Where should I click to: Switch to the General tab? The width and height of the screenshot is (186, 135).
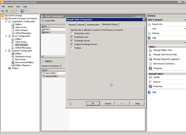click(x=72, y=25)
